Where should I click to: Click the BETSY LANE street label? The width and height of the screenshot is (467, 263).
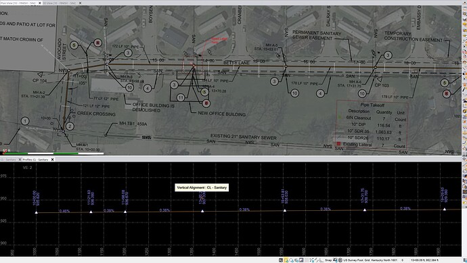pos(236,63)
